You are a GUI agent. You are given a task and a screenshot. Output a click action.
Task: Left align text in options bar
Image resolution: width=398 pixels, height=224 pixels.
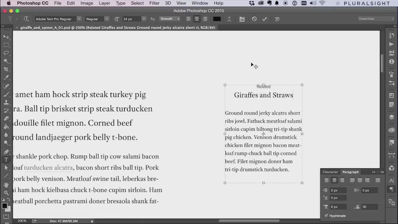tap(189, 19)
